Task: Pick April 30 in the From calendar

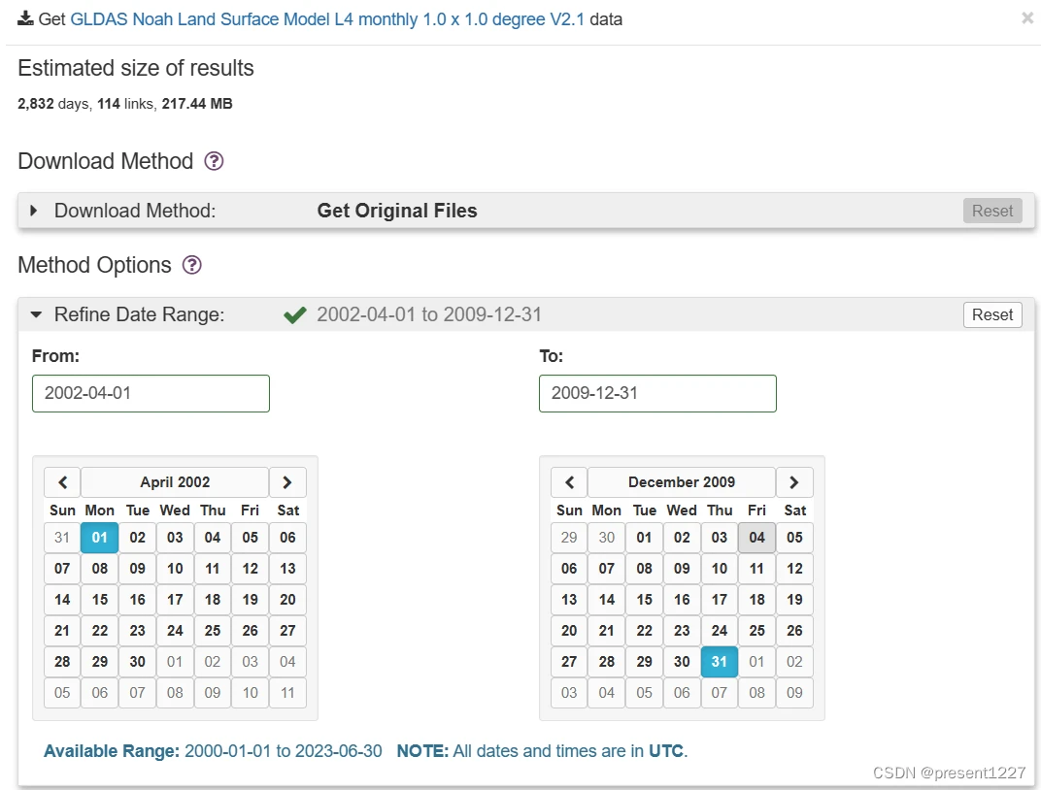Action: click(x=138, y=662)
